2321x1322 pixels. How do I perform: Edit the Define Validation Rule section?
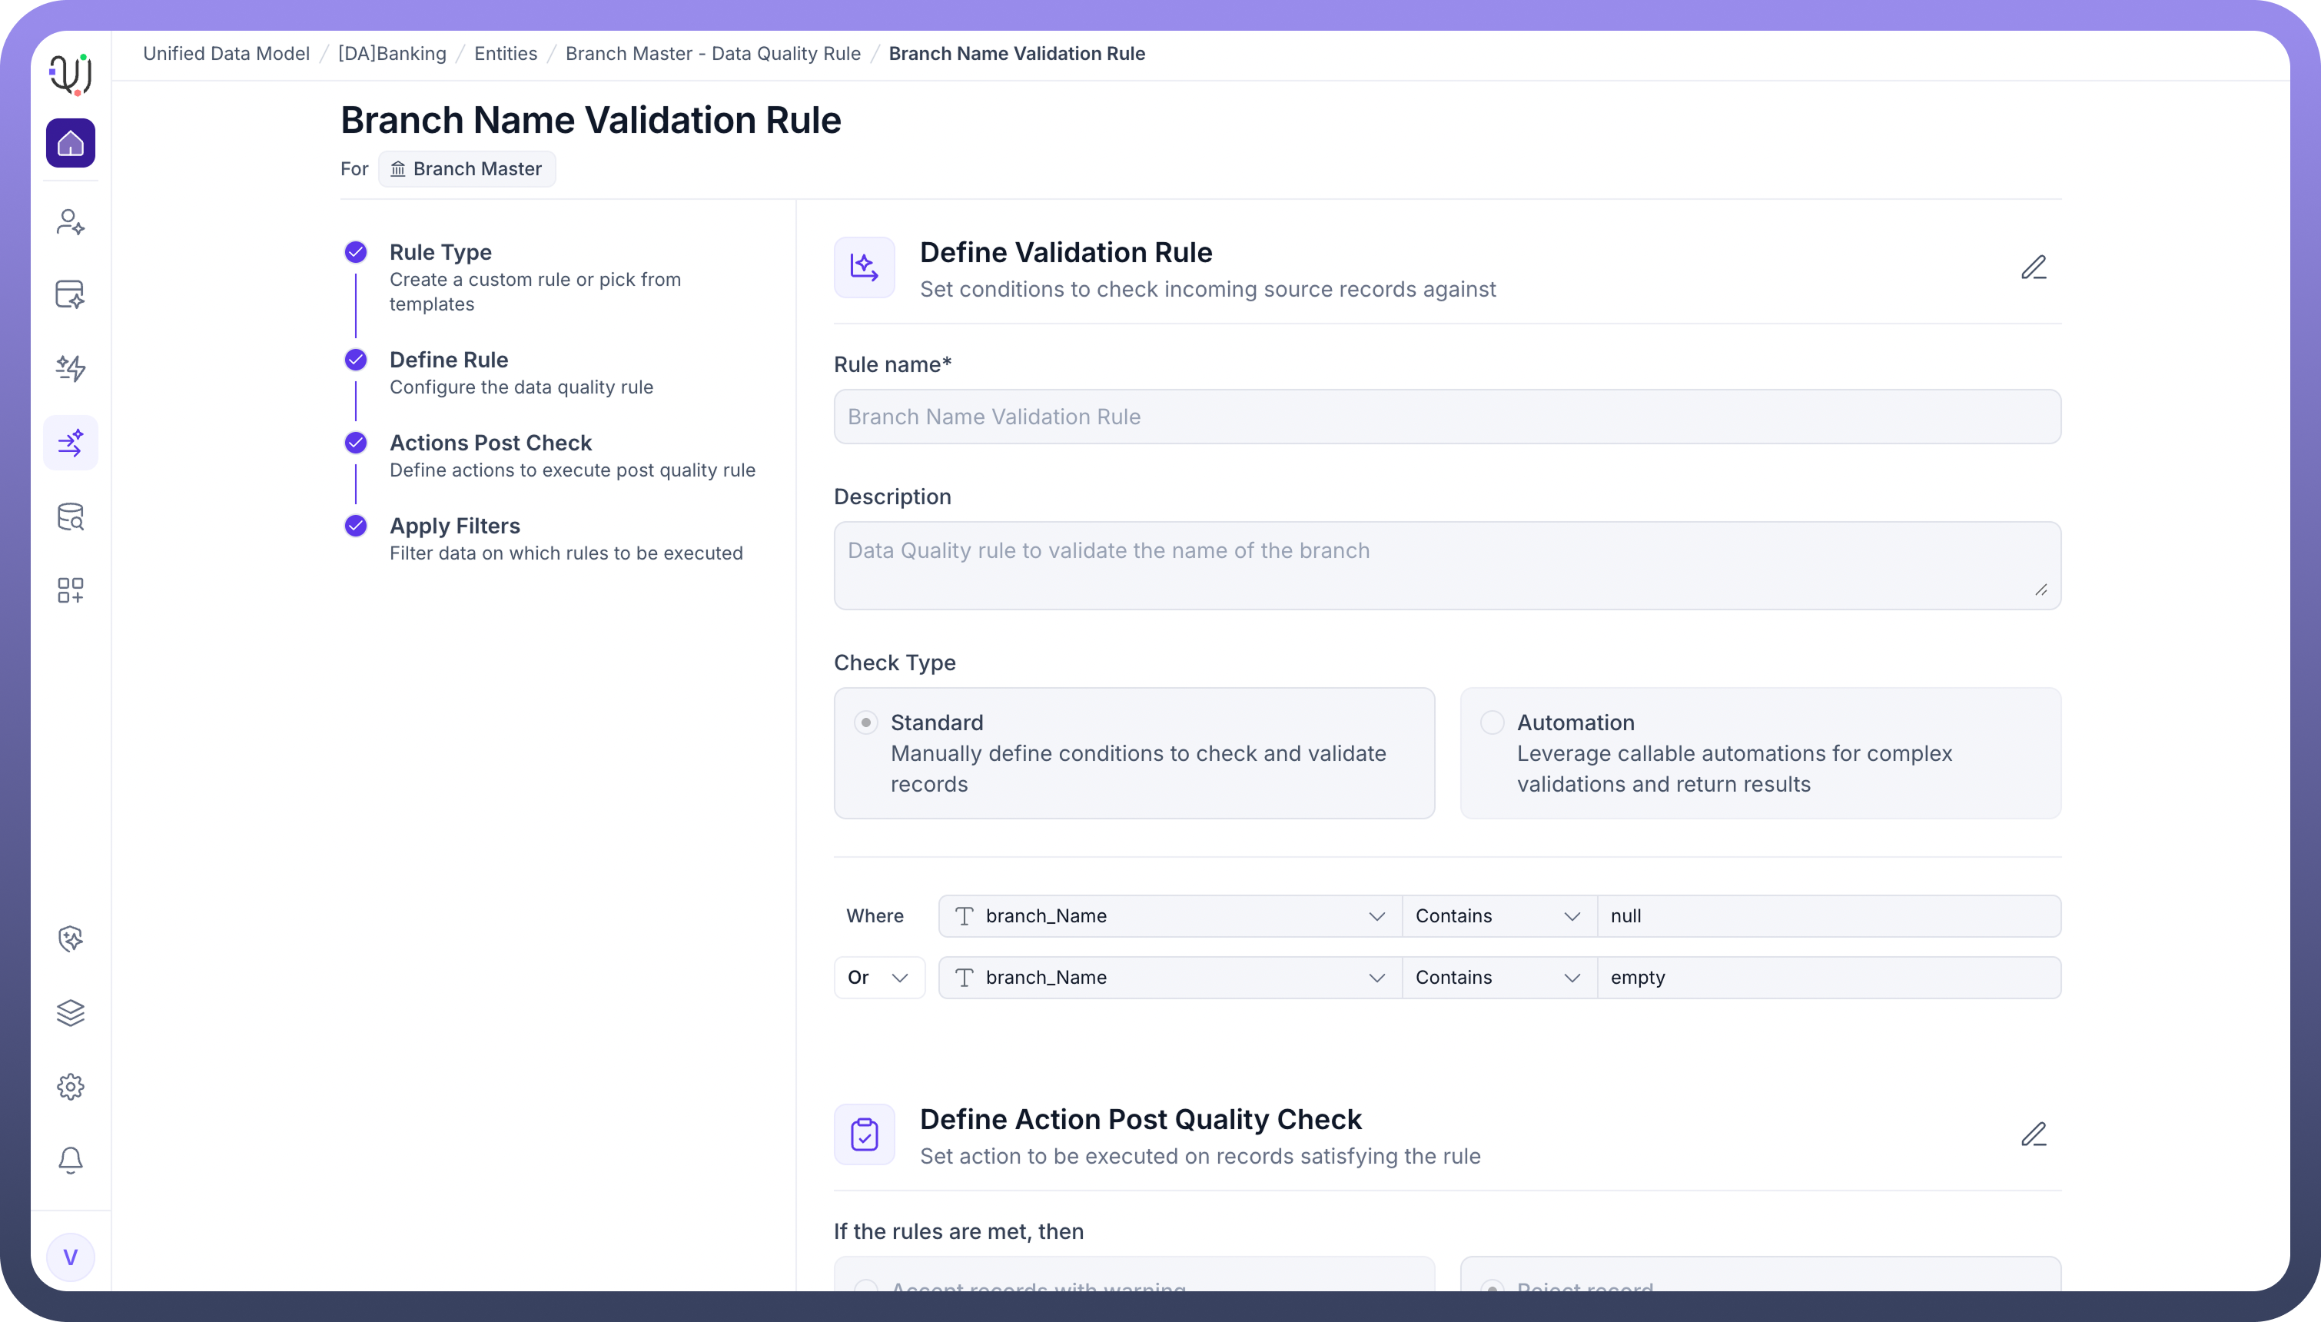[2034, 267]
